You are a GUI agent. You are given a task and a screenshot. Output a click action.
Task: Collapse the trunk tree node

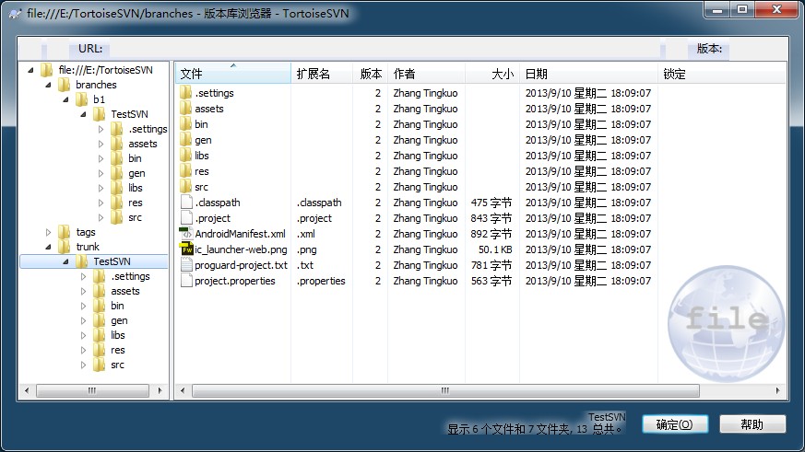pos(48,247)
